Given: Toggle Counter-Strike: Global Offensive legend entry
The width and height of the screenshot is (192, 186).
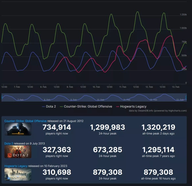Looking at the screenshot, I should pyautogui.click(x=86, y=107).
